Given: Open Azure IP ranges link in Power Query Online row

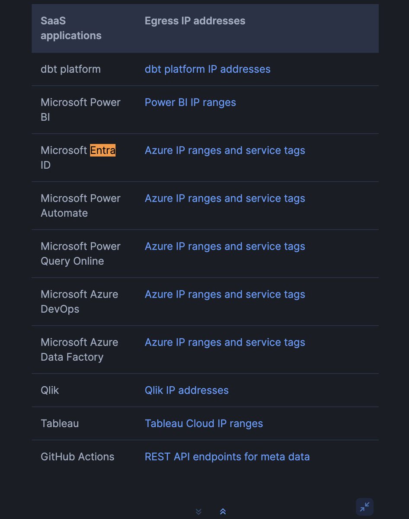Looking at the screenshot, I should pos(225,247).
